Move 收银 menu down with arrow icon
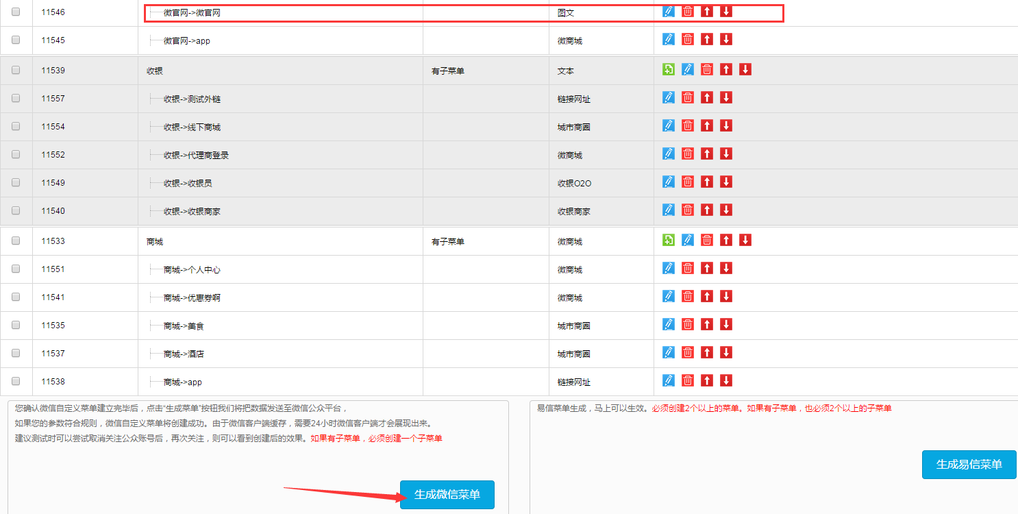Screen dimensions: 1018x514 tap(745, 69)
